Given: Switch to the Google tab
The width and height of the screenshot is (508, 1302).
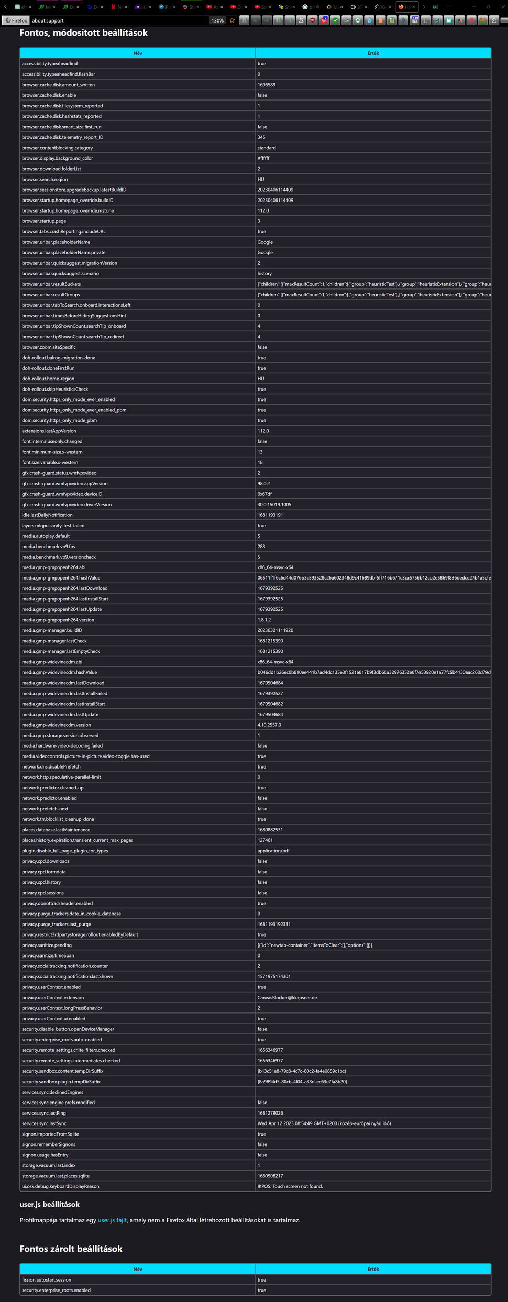Looking at the screenshot, I should (308, 7).
